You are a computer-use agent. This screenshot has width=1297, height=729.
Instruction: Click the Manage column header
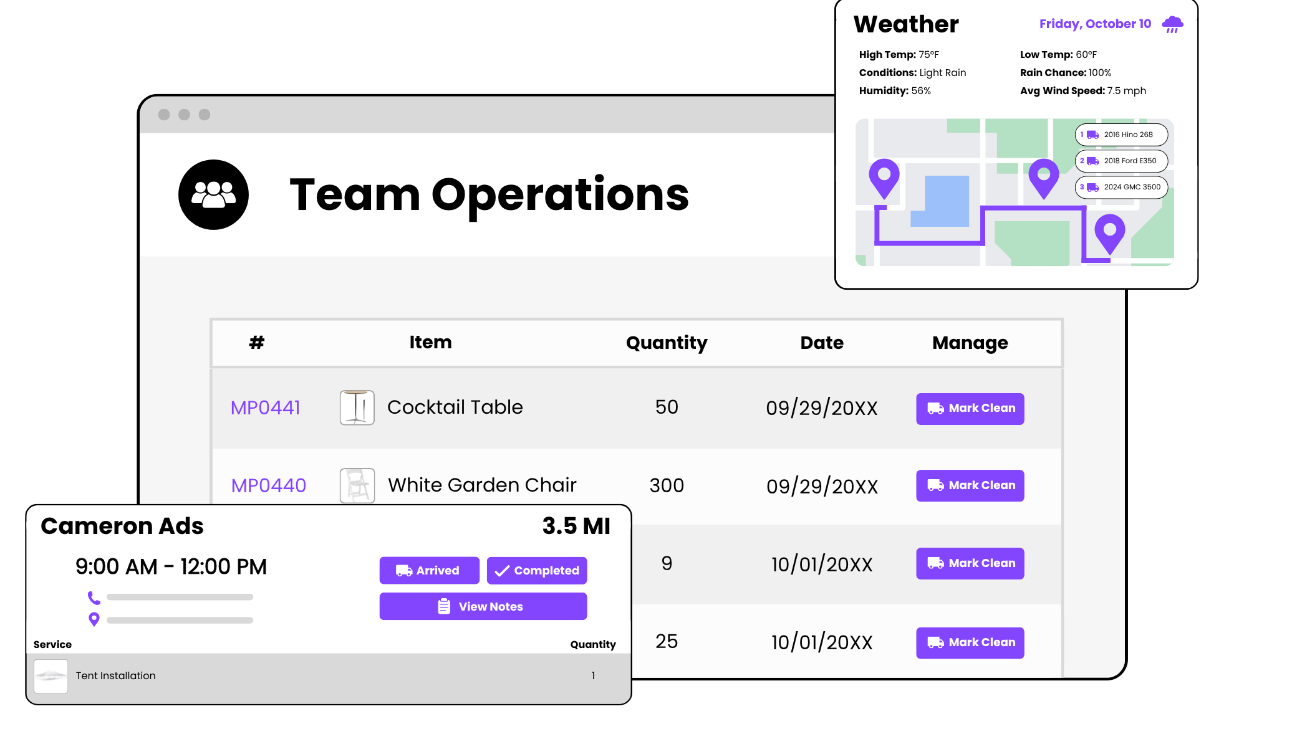coord(970,343)
